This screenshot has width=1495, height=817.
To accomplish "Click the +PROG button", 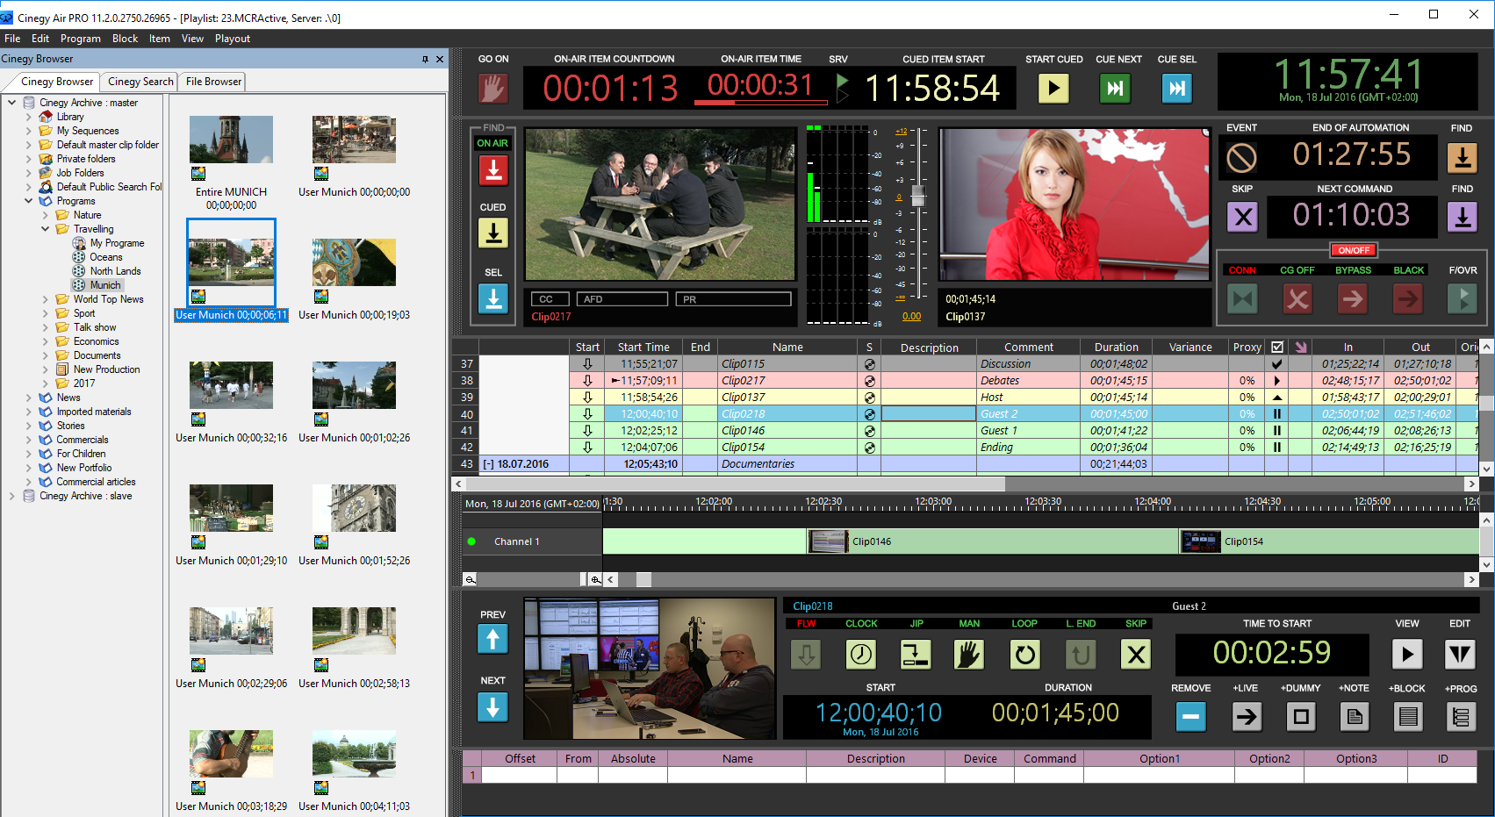I will point(1461,717).
